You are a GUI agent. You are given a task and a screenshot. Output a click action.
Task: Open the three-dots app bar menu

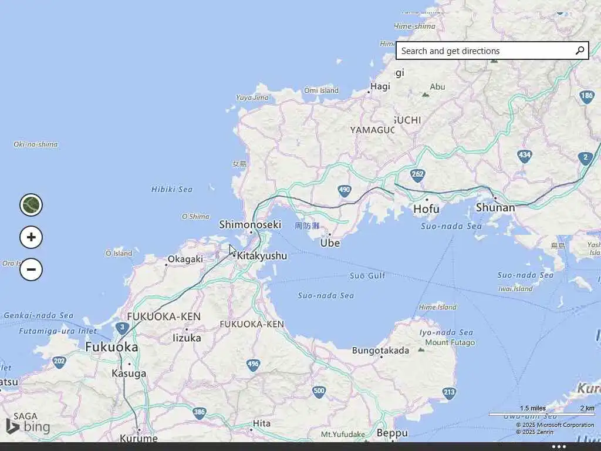coord(559,446)
